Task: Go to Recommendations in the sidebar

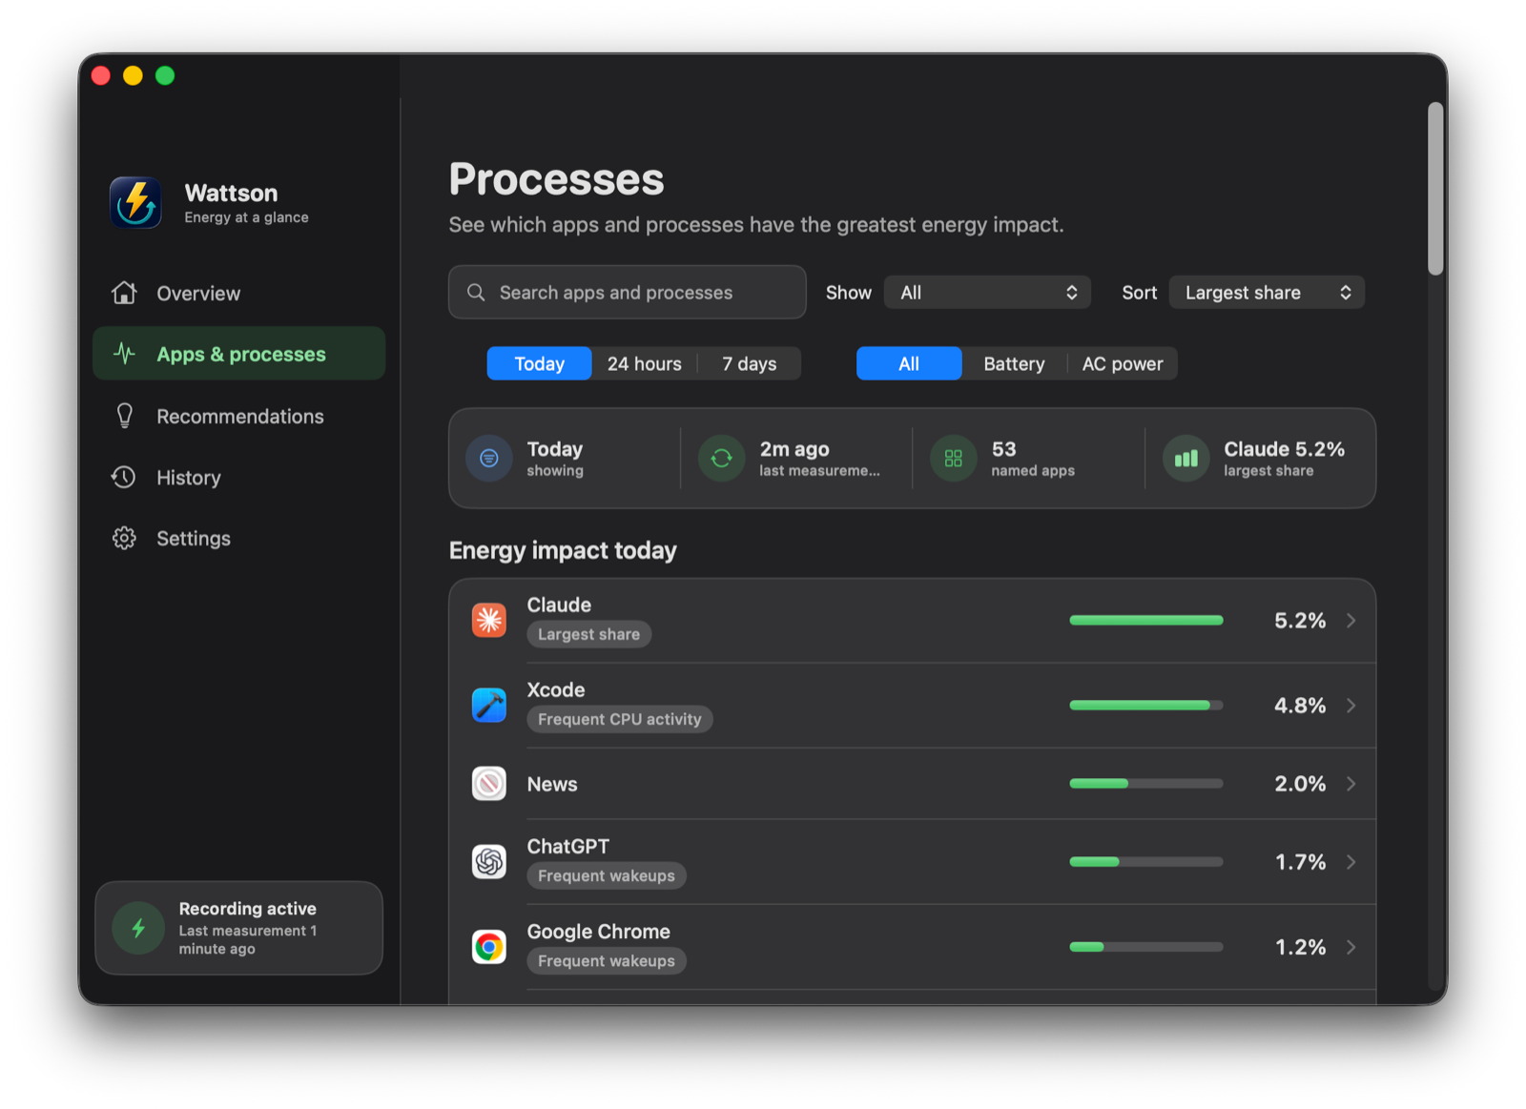Action: [238, 416]
